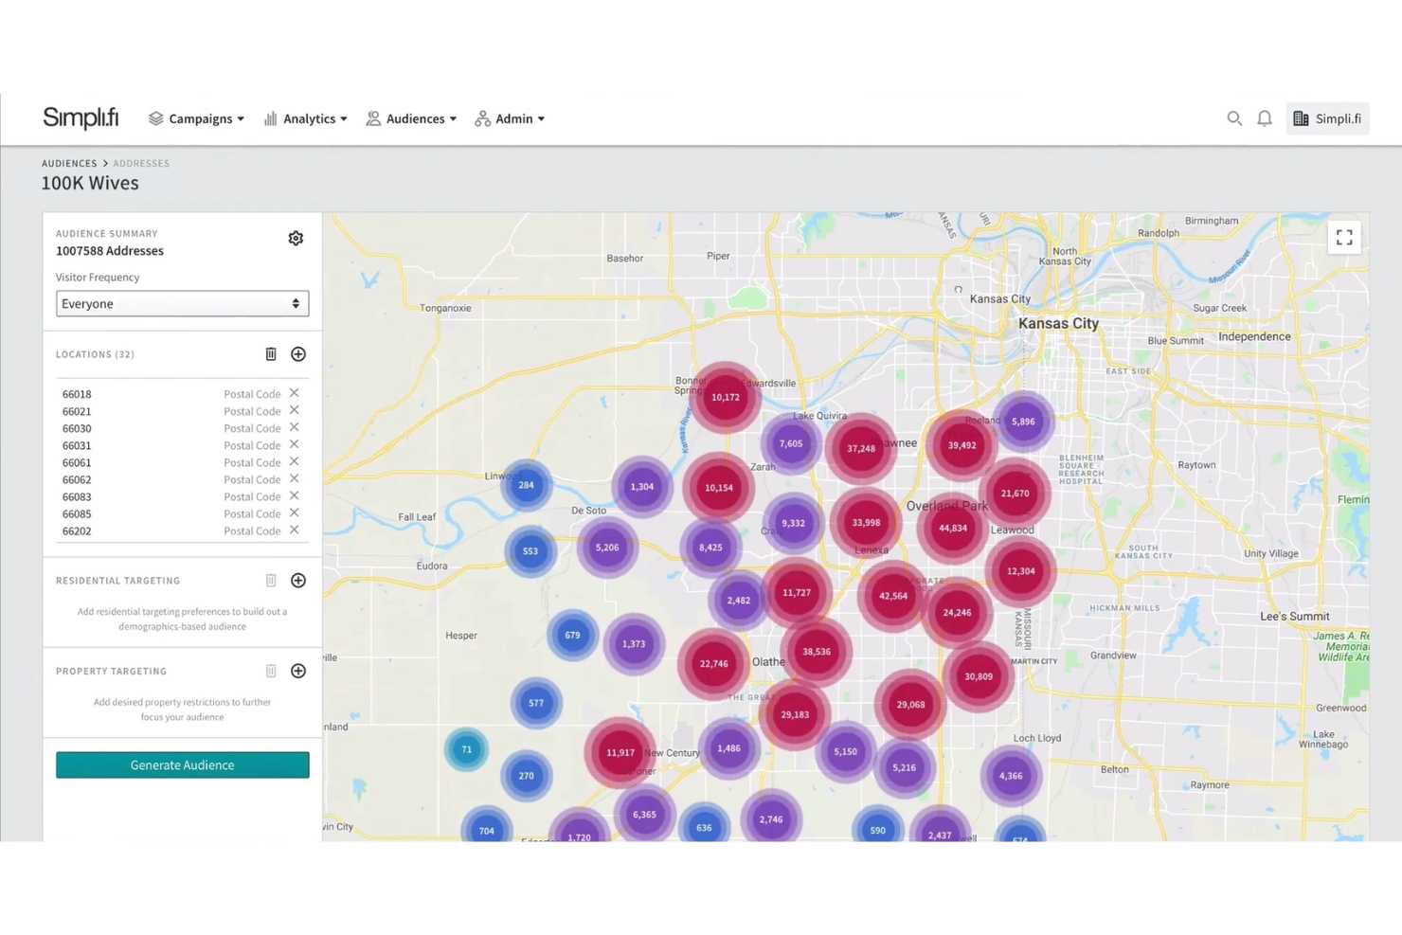
Task: Remove postal code 66061
Action: (295, 461)
